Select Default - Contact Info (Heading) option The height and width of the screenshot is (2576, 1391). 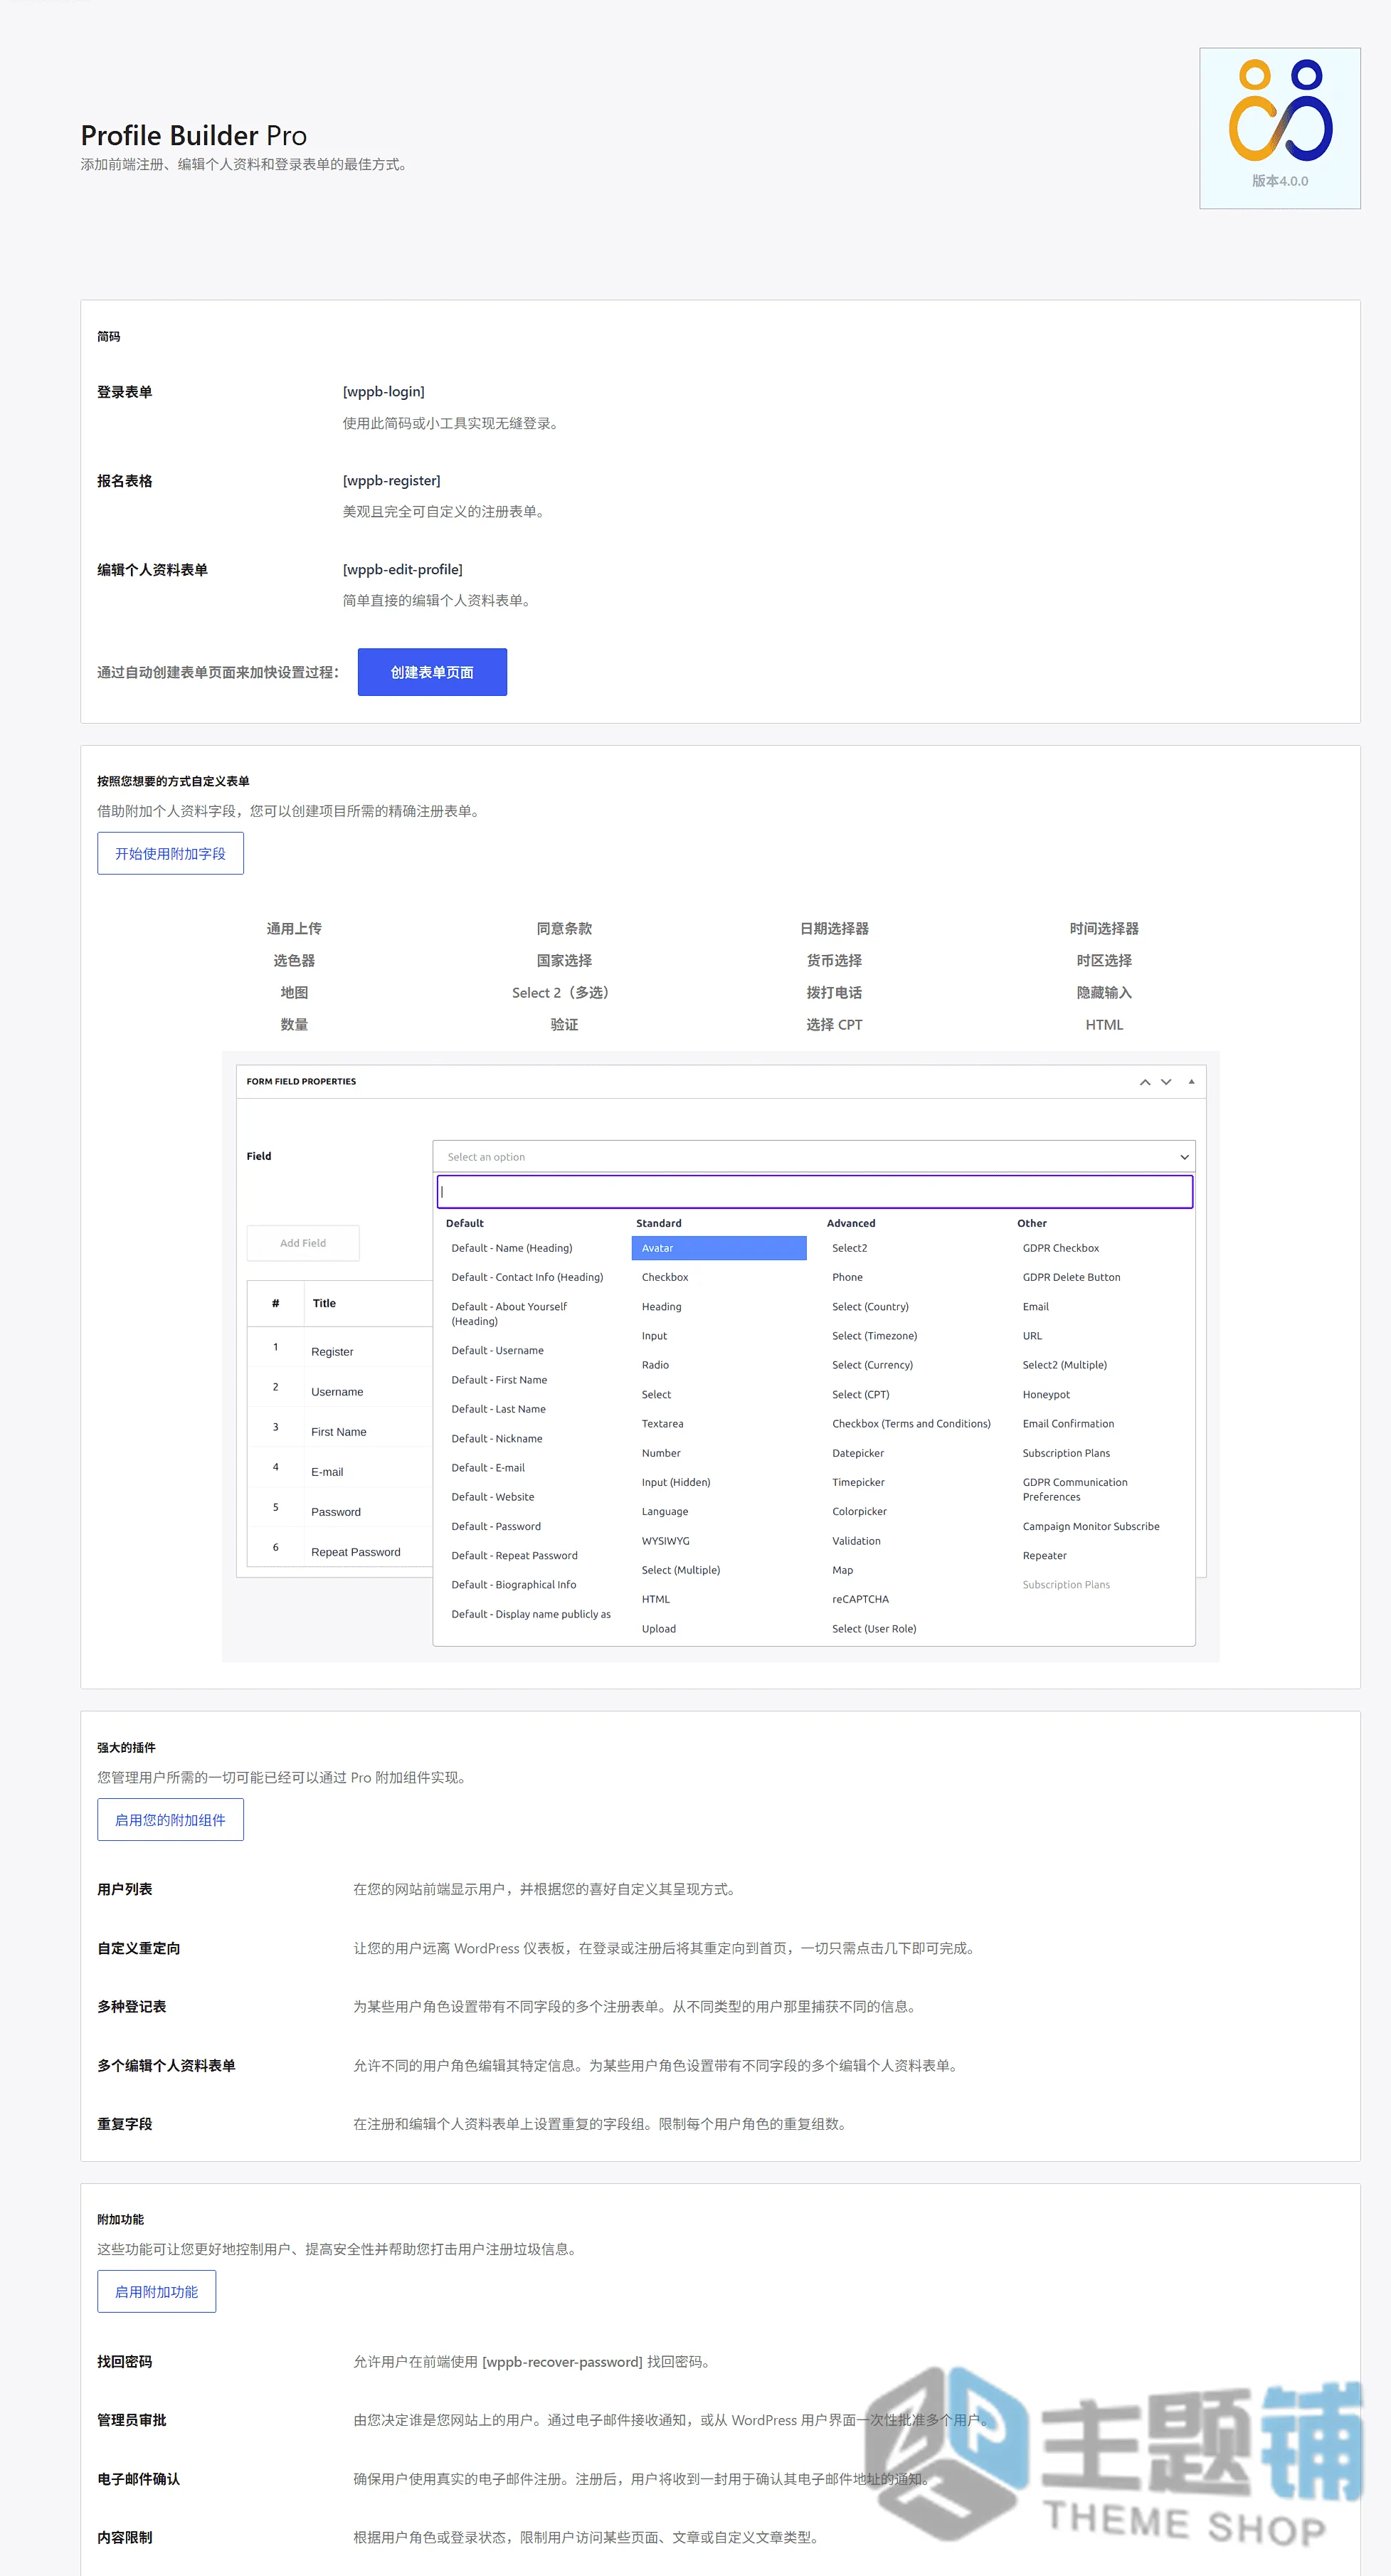(x=527, y=1277)
